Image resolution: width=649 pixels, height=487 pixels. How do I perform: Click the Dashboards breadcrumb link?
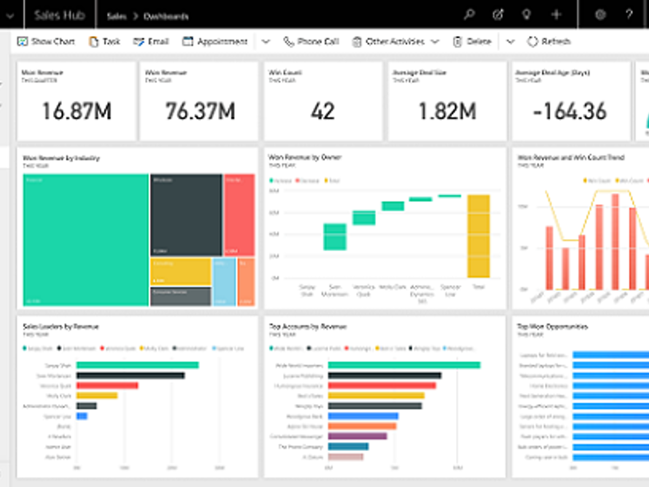pos(166,16)
